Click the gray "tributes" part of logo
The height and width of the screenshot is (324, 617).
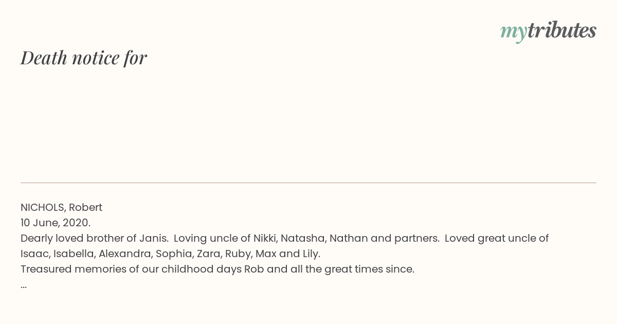coord(562,30)
